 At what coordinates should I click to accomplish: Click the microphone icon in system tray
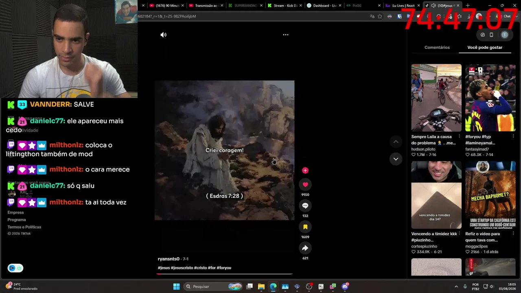click(x=465, y=286)
